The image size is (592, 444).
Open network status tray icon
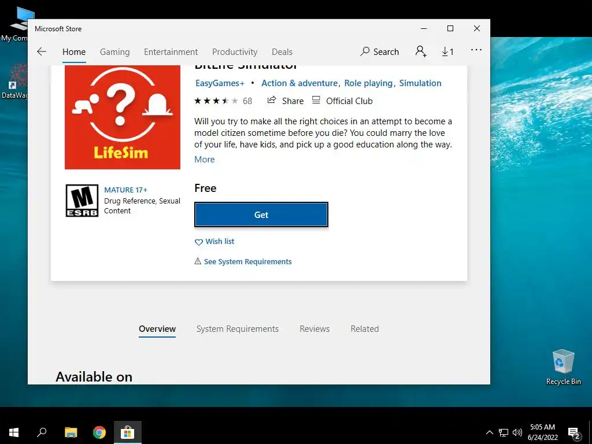pos(504,432)
